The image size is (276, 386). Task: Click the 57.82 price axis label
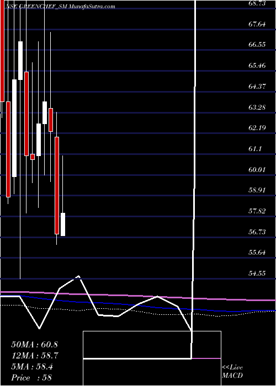(257, 211)
